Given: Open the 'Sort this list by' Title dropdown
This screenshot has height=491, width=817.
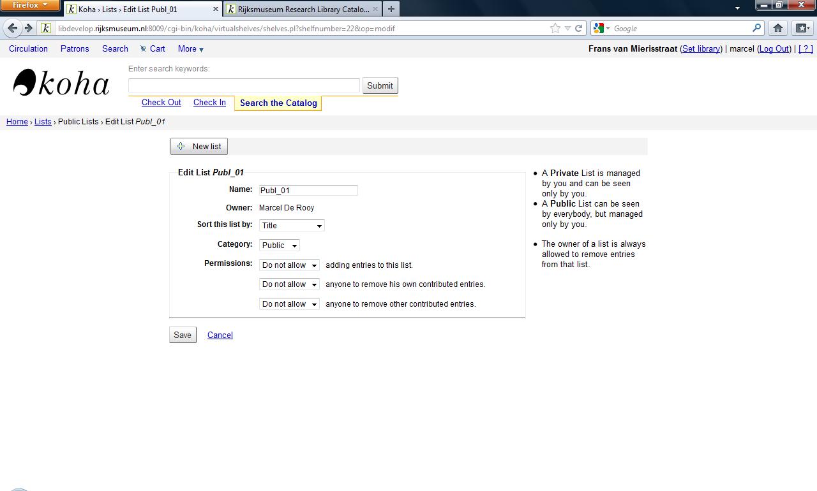Looking at the screenshot, I should point(292,226).
